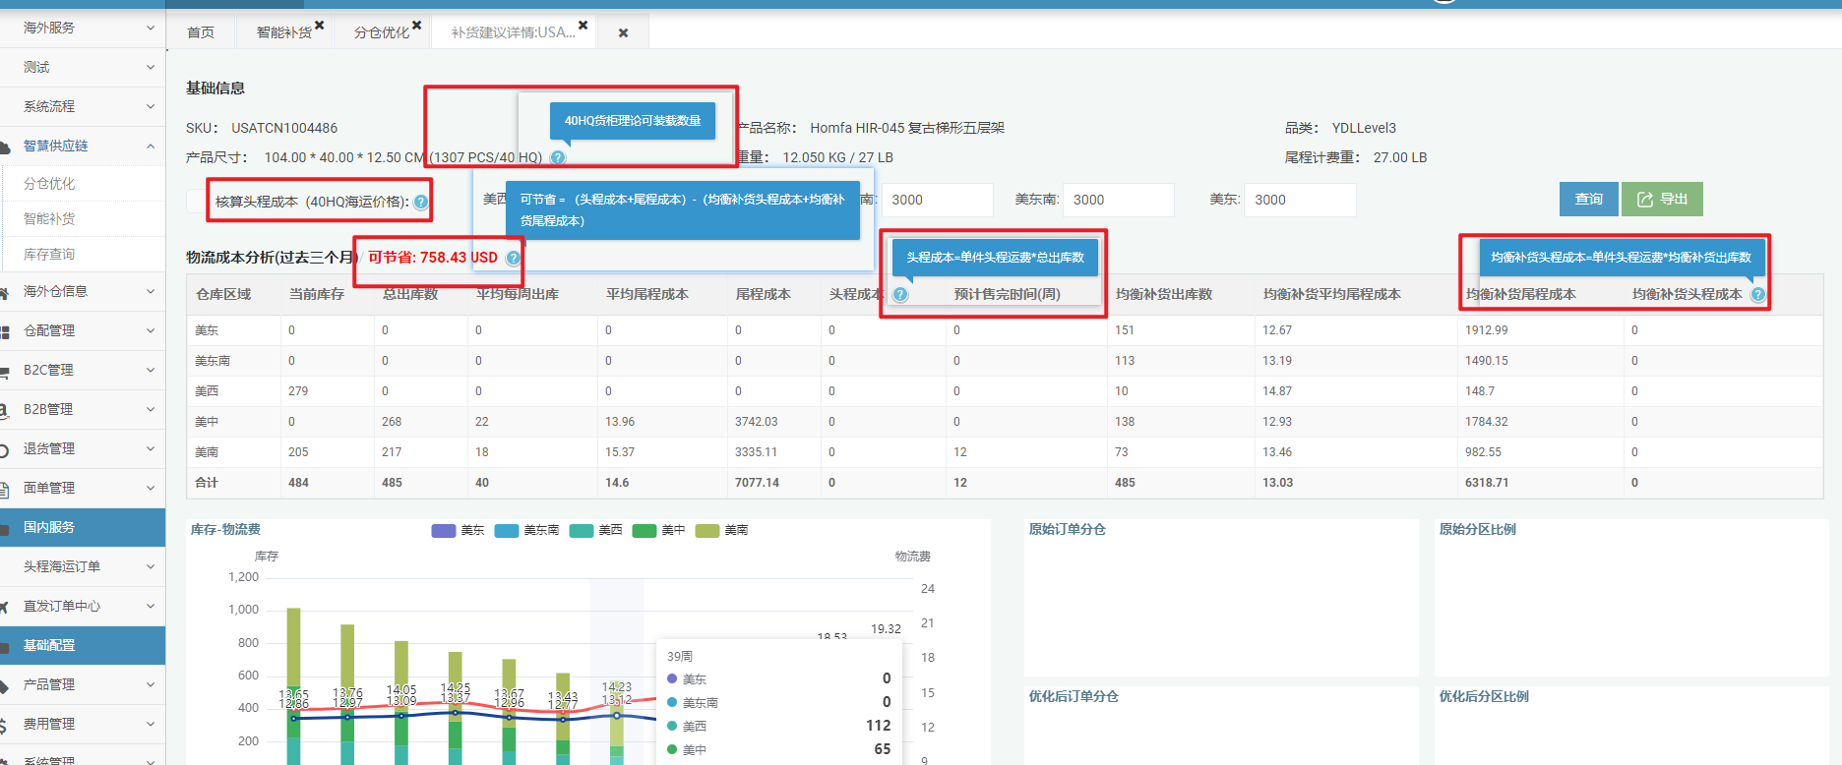This screenshot has width=1842, height=765.
Task: Toggle 美东 purple legend swatch
Action: 444,530
